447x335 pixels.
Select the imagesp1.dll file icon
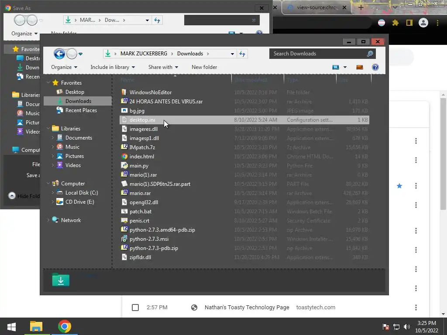pyautogui.click(x=124, y=138)
